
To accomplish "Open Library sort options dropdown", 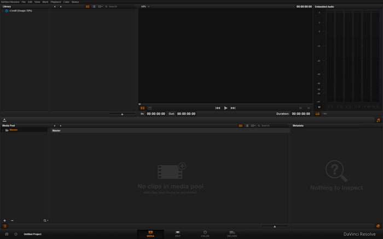I will (100, 7).
